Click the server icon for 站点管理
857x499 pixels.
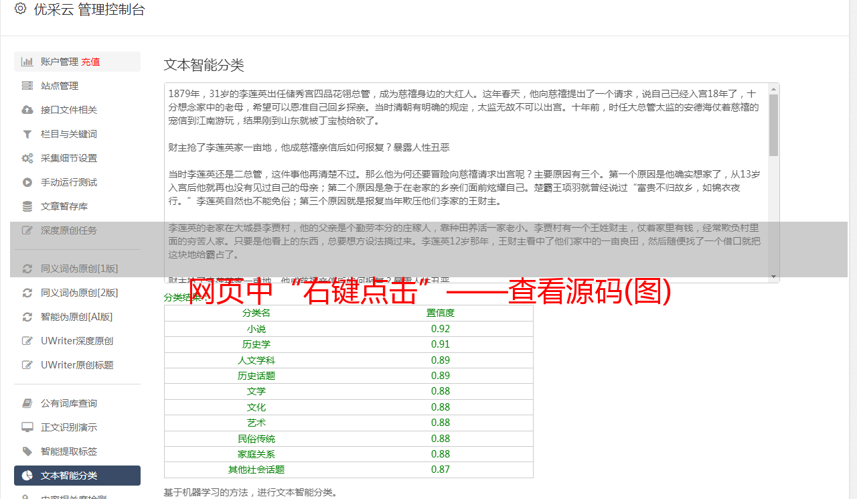point(27,86)
